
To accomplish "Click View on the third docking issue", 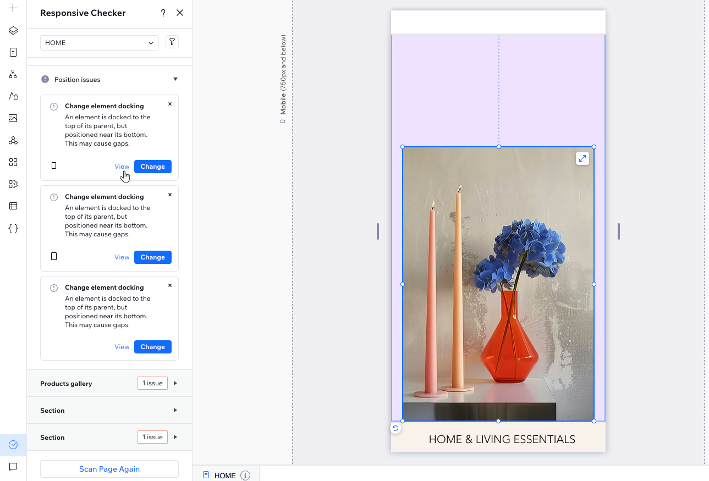I will pos(122,347).
